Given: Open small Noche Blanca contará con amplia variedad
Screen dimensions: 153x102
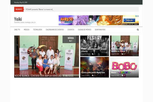Looking at the screenshot, I should [123, 50].
